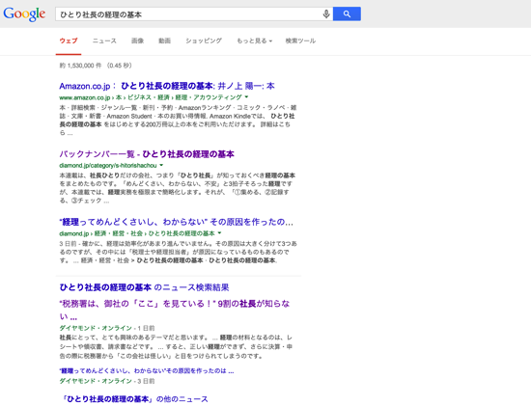Click snippet starting 3 日前 - 確かに、経理は効率化
The height and width of the screenshot is (406, 531).
click(179, 252)
